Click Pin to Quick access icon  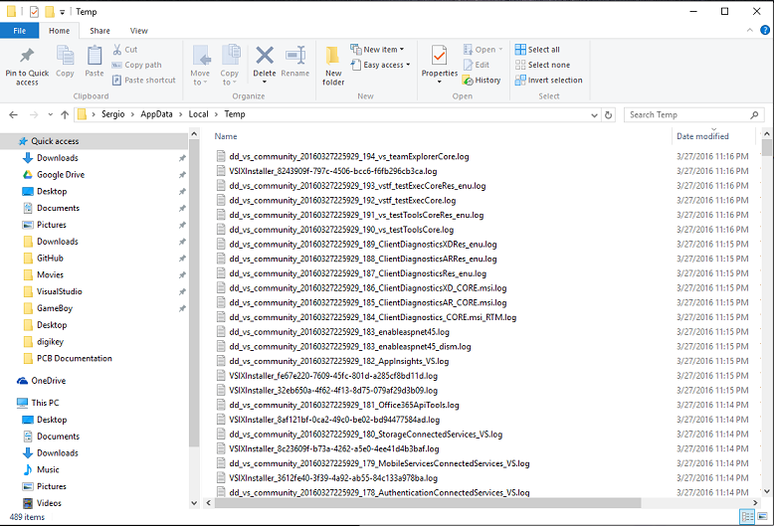[x=27, y=56]
